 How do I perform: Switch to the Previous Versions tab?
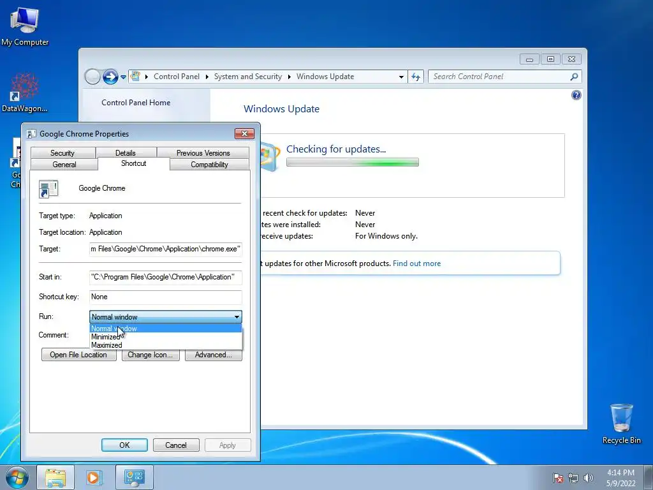(x=203, y=153)
